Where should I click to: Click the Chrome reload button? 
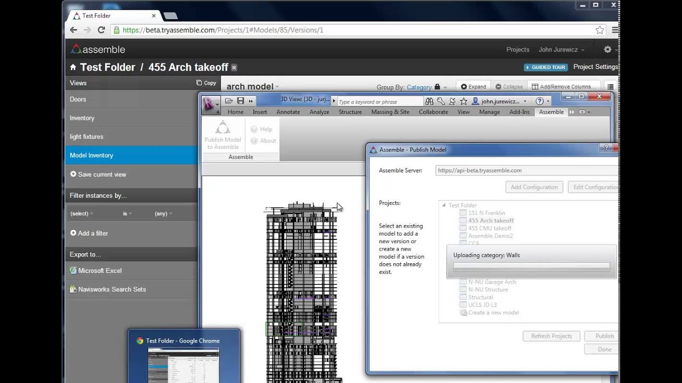pyautogui.click(x=101, y=30)
